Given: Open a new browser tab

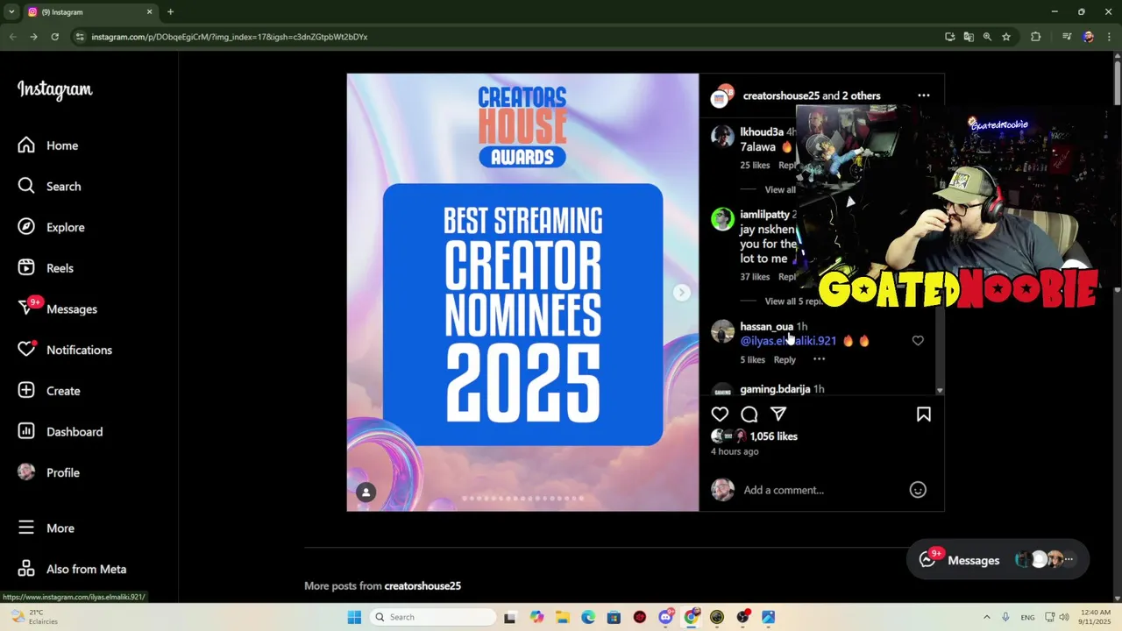Looking at the screenshot, I should (x=170, y=12).
